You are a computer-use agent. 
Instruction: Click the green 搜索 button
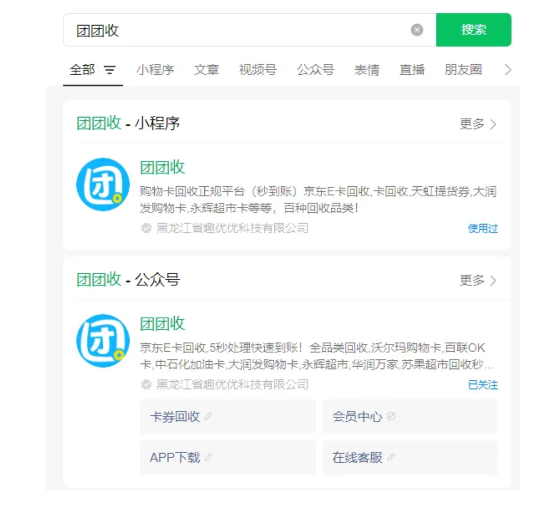pos(474,30)
